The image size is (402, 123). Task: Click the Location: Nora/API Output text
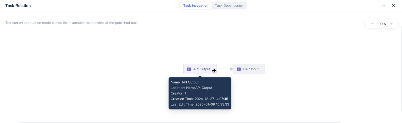coord(191,88)
